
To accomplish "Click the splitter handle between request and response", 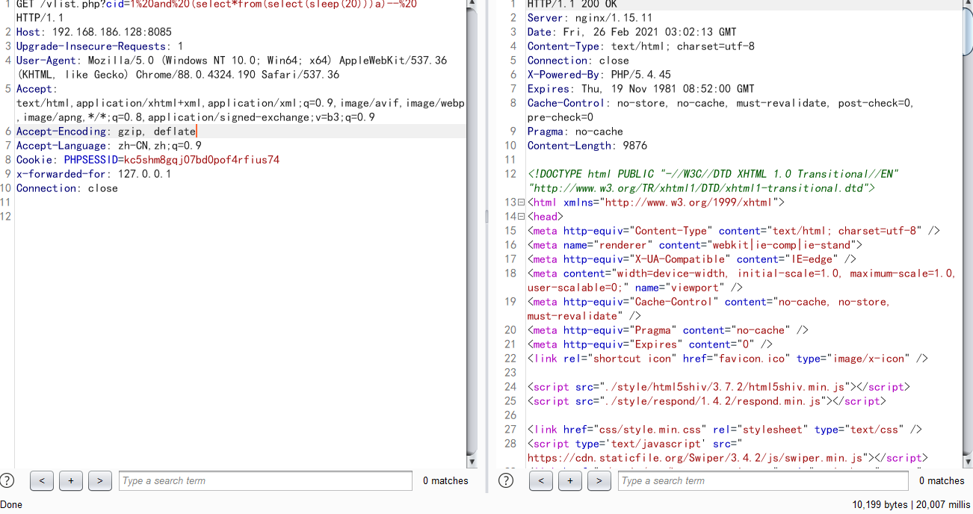I will click(486, 217).
